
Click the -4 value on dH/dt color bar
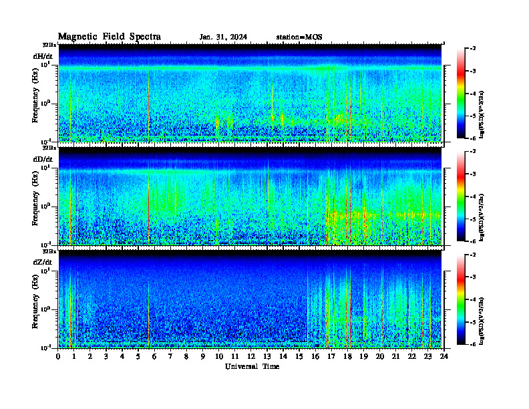(473, 94)
